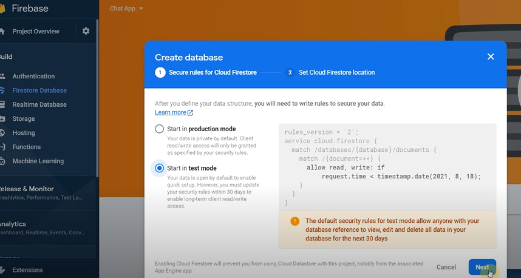Open Firestore Database in sidebar
Screen dimensions: 521x278
click(39, 90)
